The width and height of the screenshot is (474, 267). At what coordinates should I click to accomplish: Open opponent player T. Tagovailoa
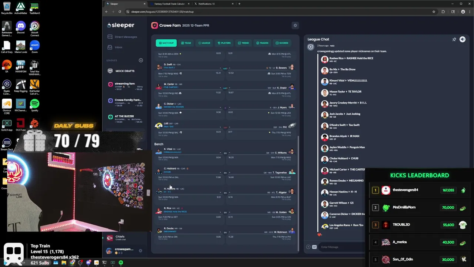[x=280, y=172]
